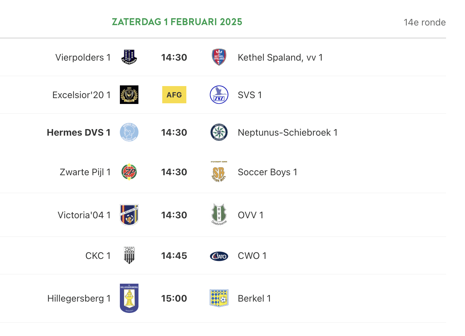Click the Hermes DVS crest
465x336 pixels.
129,132
